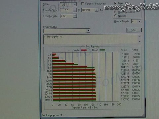Click the 16.0 row label in chart

point(49,71)
